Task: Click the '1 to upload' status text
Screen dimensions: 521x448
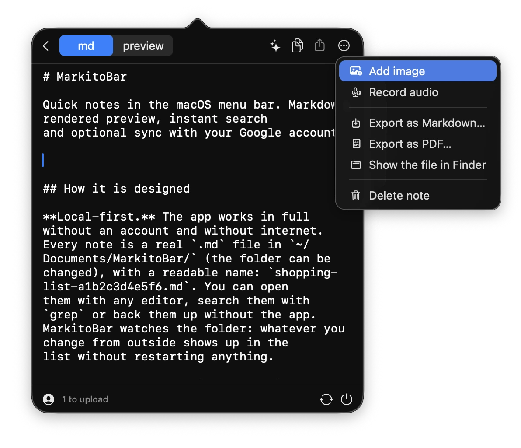Action: [x=85, y=399]
